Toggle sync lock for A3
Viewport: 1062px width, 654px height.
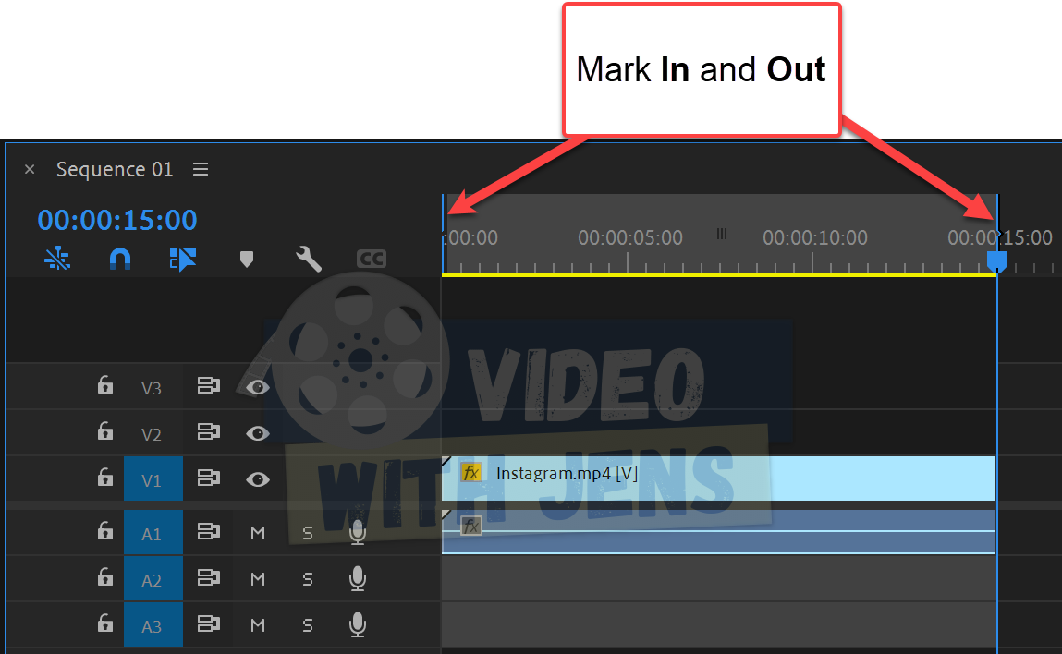point(209,624)
